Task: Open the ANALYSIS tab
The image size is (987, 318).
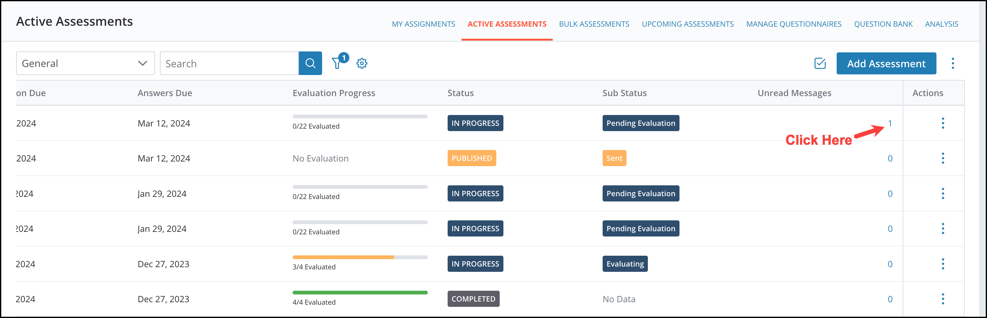Action: point(941,24)
